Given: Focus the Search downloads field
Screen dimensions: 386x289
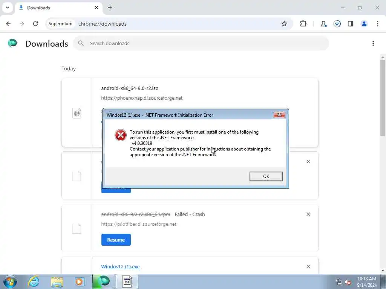Looking at the screenshot, I should (x=201, y=43).
